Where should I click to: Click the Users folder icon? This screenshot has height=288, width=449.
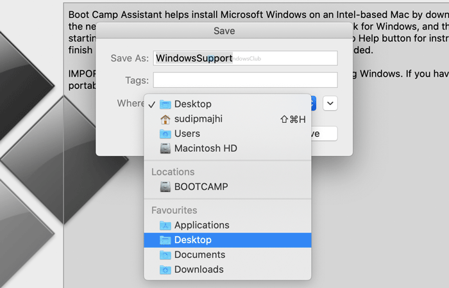165,134
